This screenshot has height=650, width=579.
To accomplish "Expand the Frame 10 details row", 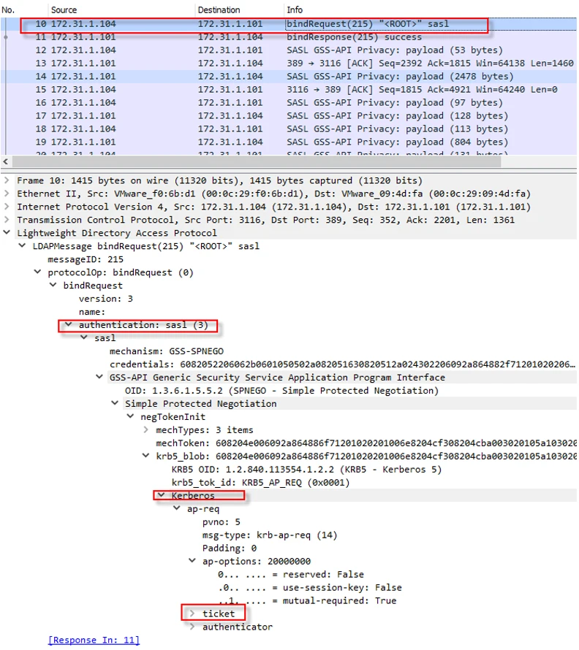I will coord(7,180).
